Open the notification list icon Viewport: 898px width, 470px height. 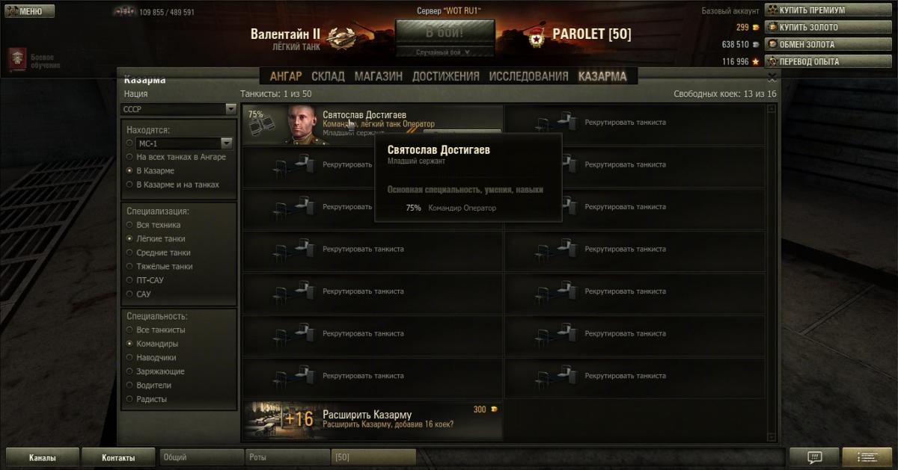(867, 457)
